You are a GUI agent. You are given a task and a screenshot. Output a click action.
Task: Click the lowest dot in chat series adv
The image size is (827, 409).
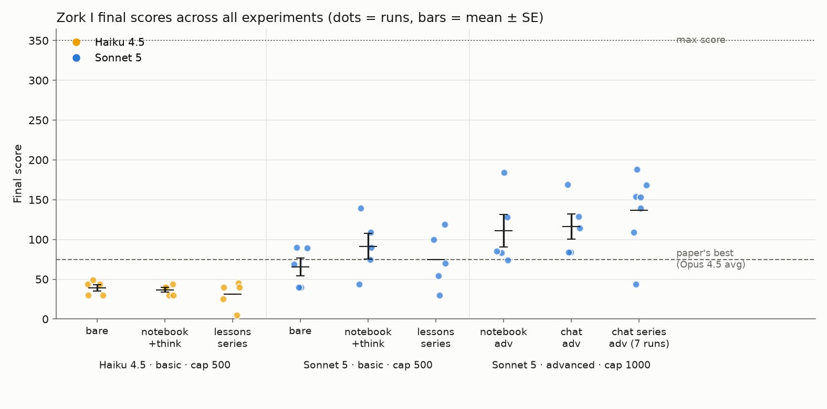pyautogui.click(x=636, y=284)
